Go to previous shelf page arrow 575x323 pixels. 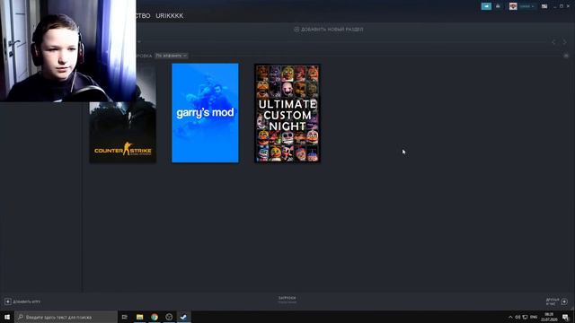[x=553, y=42]
